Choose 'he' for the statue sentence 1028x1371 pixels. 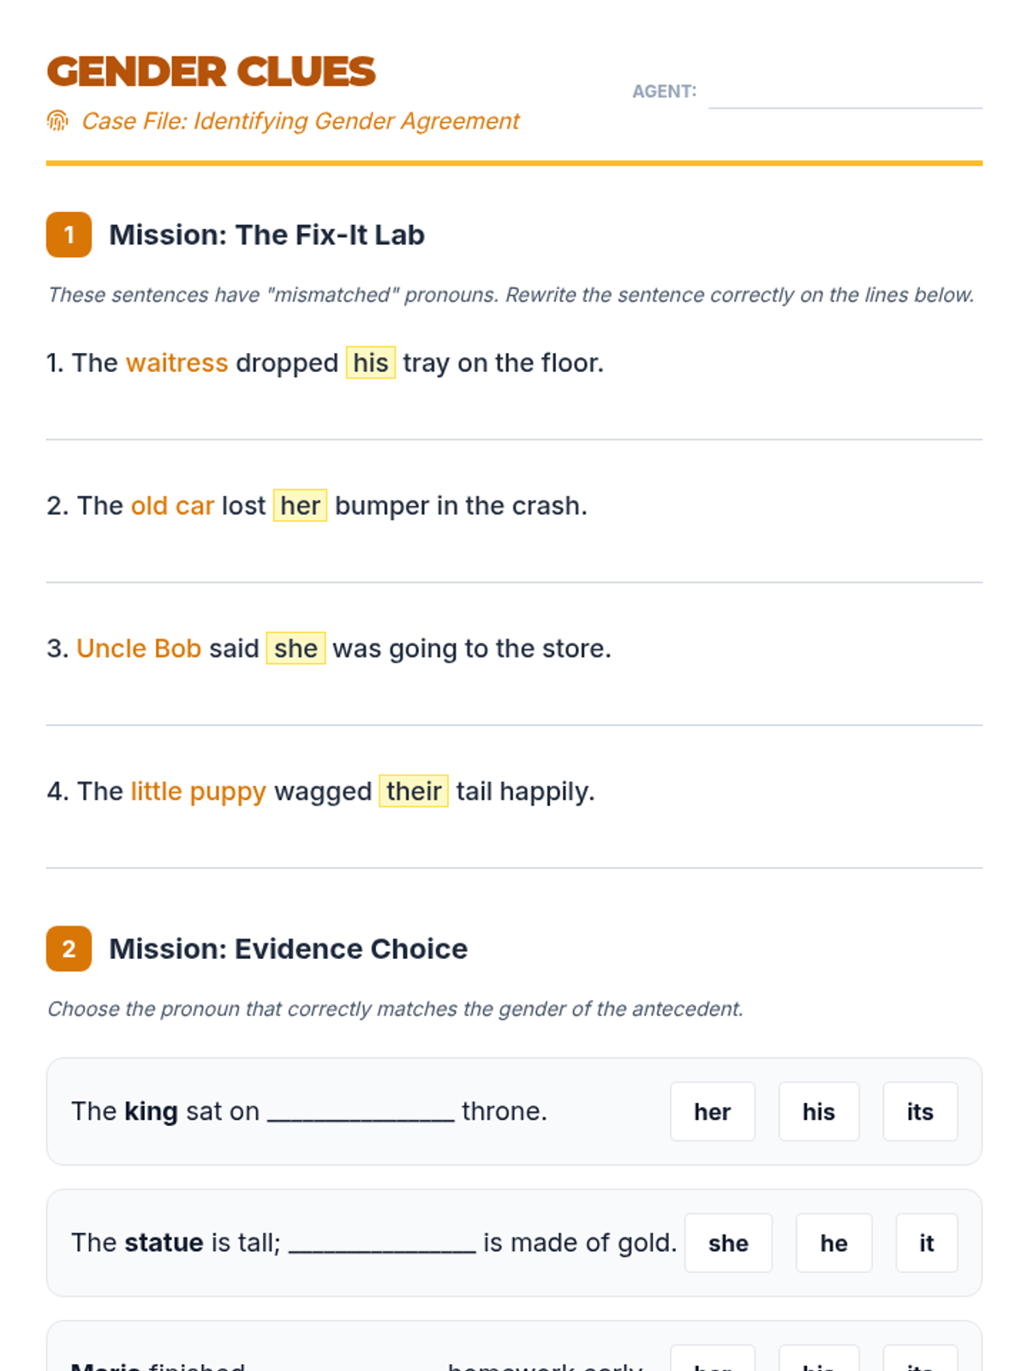(x=834, y=1242)
